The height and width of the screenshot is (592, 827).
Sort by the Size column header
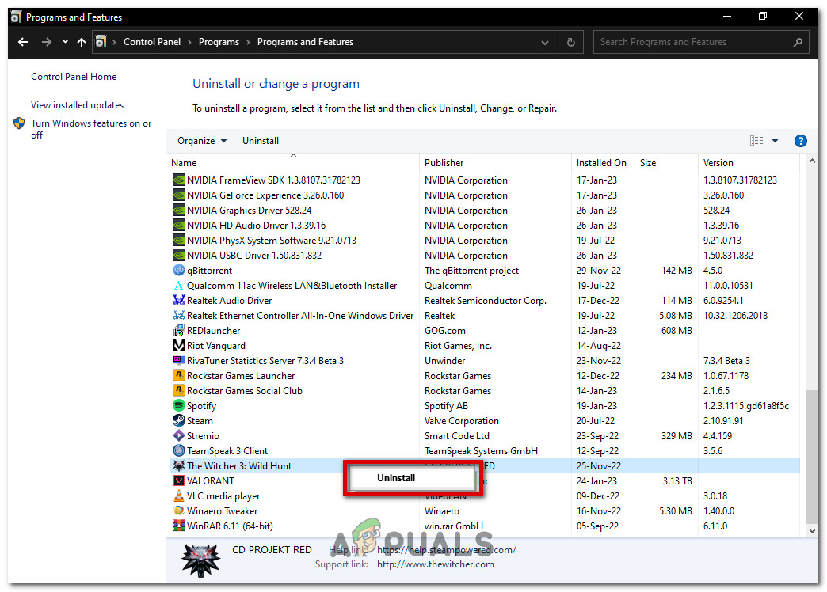648,163
